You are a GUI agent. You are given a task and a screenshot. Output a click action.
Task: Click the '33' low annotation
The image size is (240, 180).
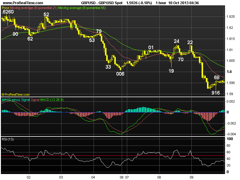click(x=108, y=67)
